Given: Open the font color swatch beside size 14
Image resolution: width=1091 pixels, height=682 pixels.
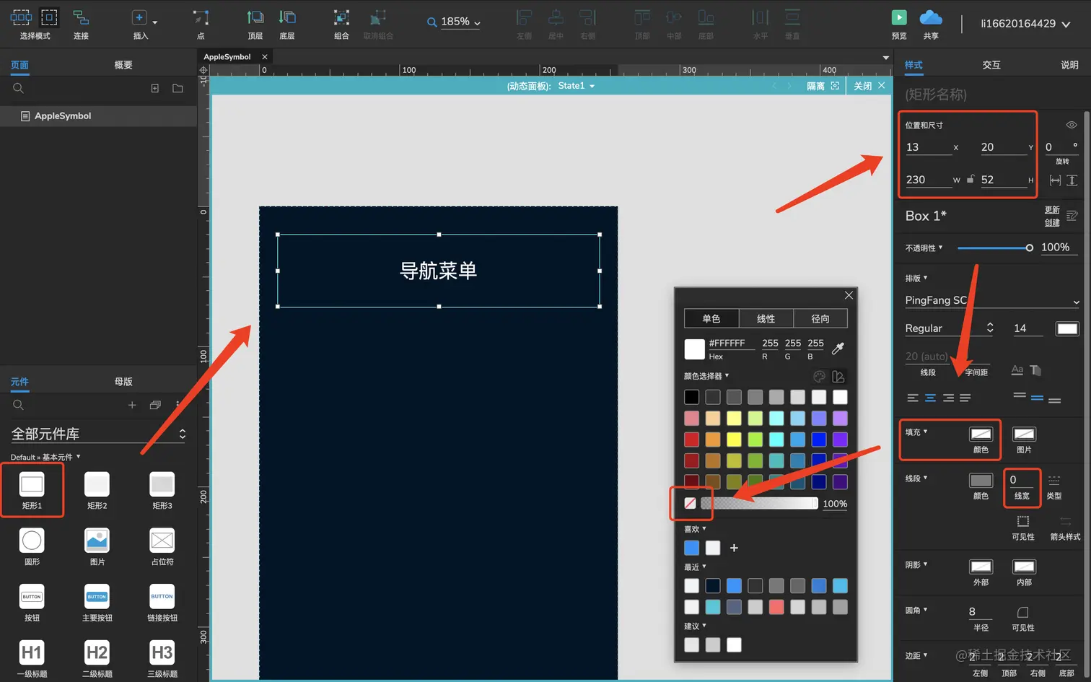Looking at the screenshot, I should [x=1067, y=328].
